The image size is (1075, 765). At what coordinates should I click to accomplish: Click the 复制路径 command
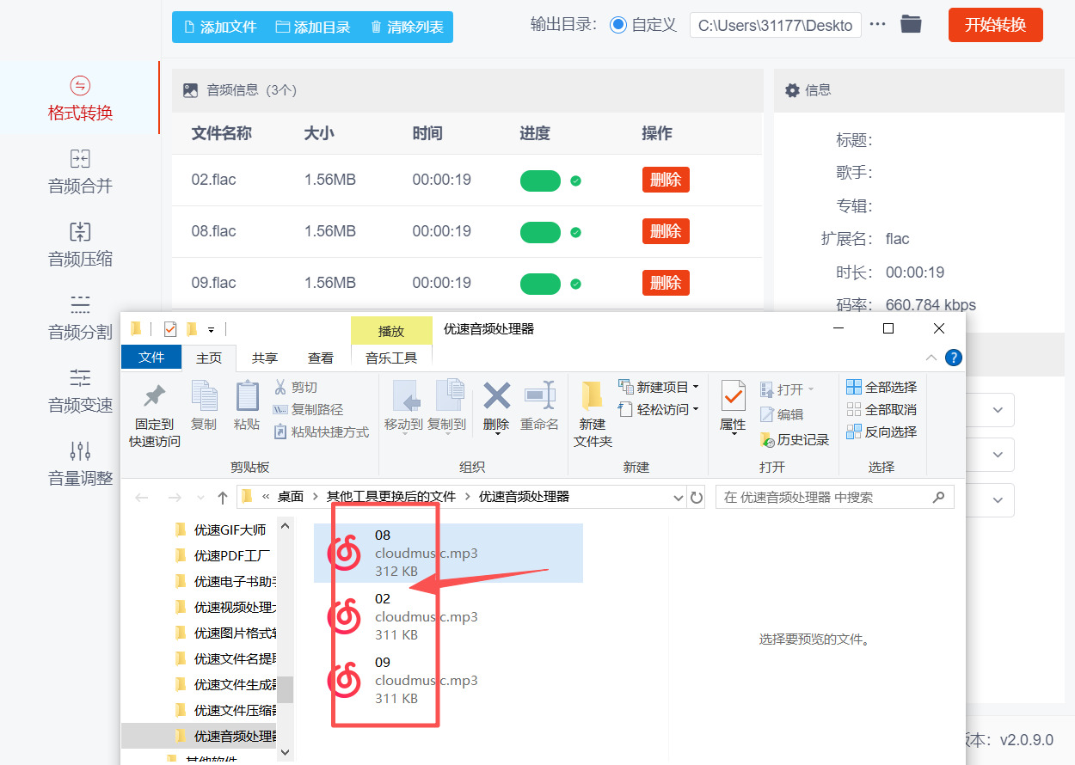[x=308, y=410]
